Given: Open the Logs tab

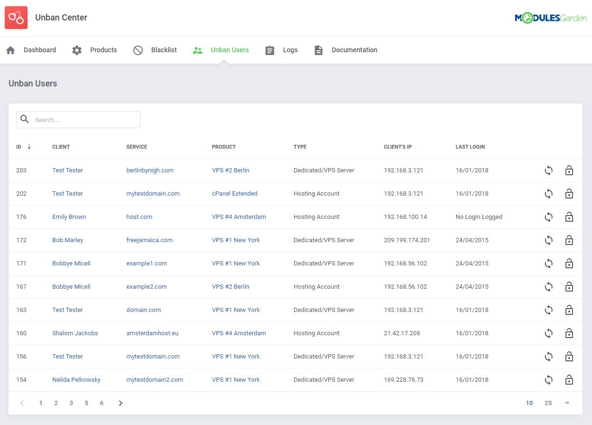Looking at the screenshot, I should click(x=281, y=50).
